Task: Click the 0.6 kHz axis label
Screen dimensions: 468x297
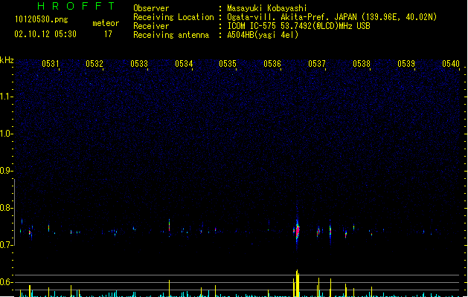Action: [x=6, y=282]
